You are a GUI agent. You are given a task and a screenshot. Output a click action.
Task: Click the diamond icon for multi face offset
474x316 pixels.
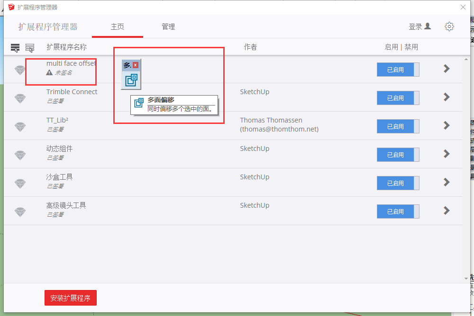pyautogui.click(x=20, y=70)
